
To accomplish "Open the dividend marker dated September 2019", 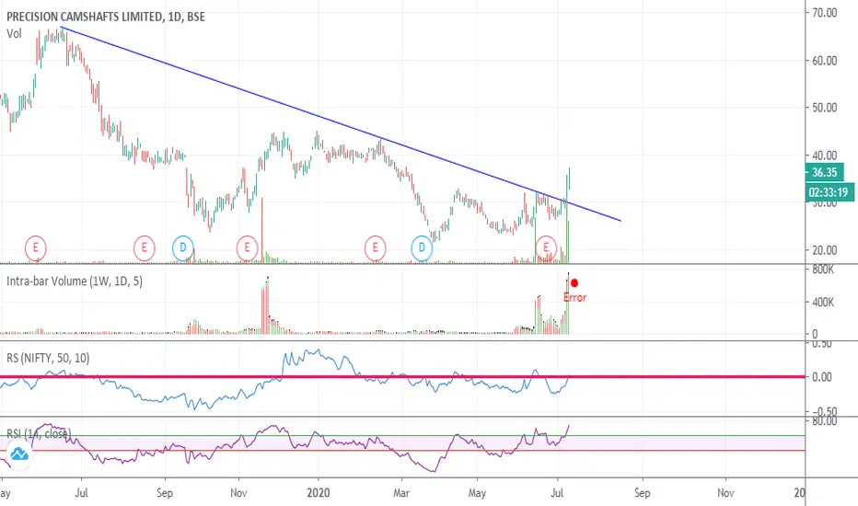I will [x=183, y=247].
